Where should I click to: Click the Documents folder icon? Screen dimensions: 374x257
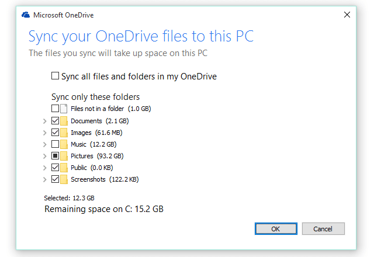click(x=64, y=121)
